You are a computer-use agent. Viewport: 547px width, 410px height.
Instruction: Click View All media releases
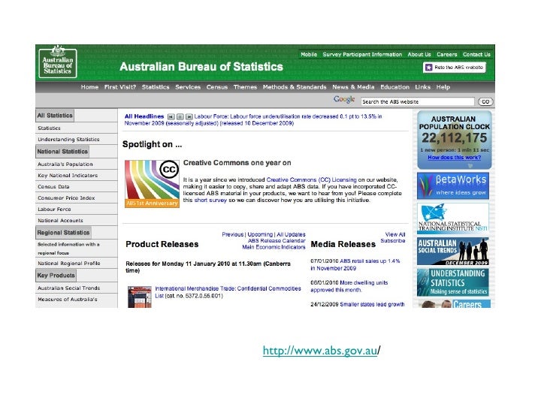(x=395, y=234)
